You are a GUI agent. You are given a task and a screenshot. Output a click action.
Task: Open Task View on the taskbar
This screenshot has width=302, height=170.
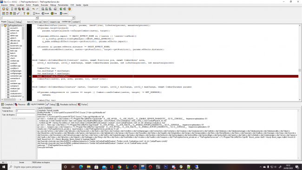coord(73,167)
